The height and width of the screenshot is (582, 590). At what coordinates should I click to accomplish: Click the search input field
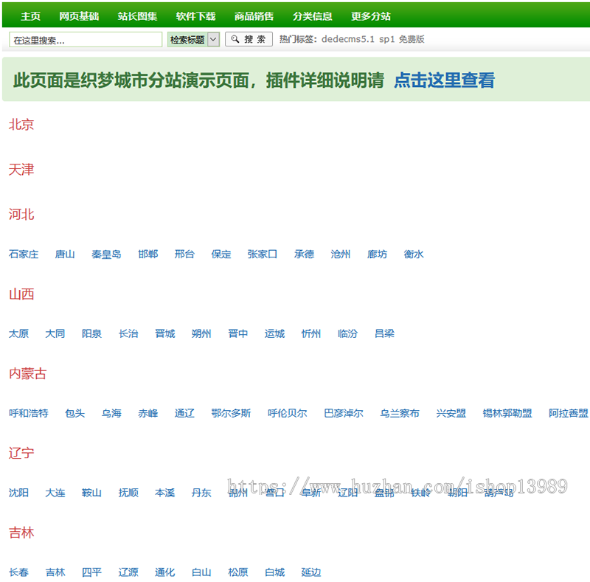click(85, 39)
